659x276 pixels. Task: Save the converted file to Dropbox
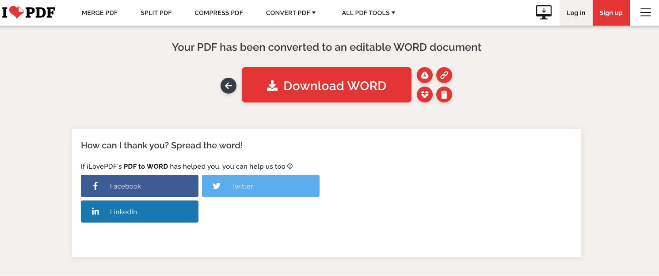click(425, 95)
